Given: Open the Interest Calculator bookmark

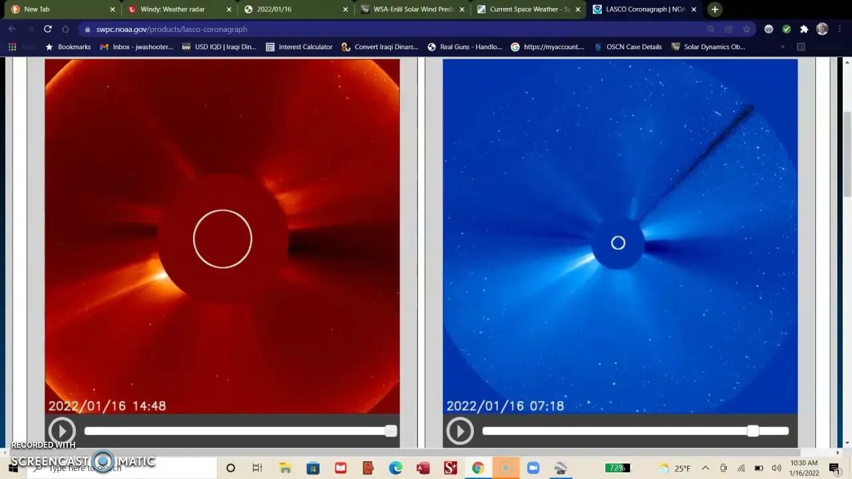Looking at the screenshot, I should (x=299, y=47).
